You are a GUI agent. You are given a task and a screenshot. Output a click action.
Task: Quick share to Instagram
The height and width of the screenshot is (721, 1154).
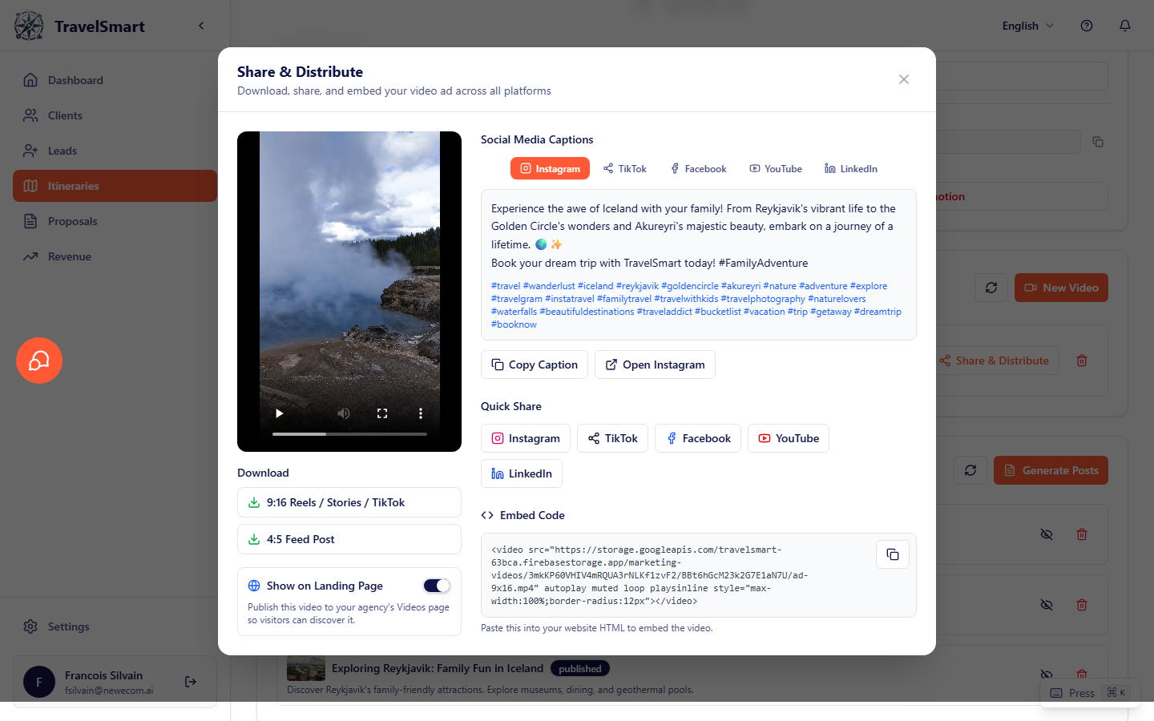coord(526,438)
